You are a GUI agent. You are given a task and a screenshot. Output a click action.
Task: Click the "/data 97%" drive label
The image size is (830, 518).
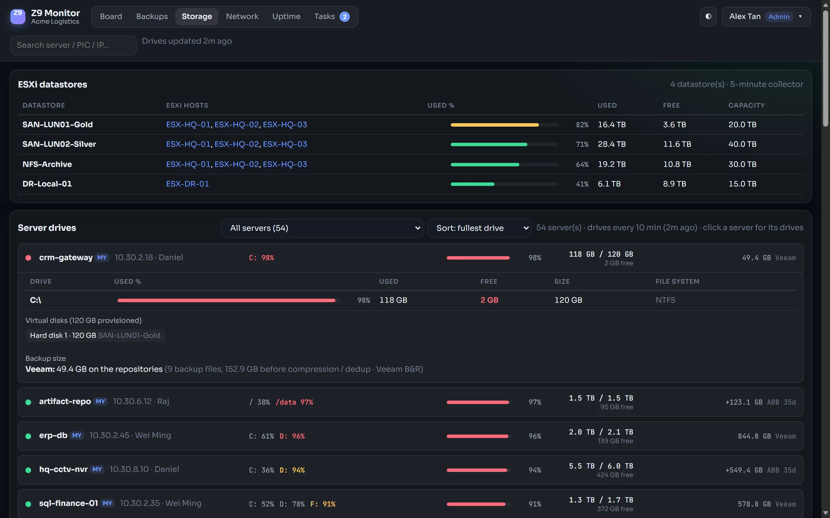[294, 402]
